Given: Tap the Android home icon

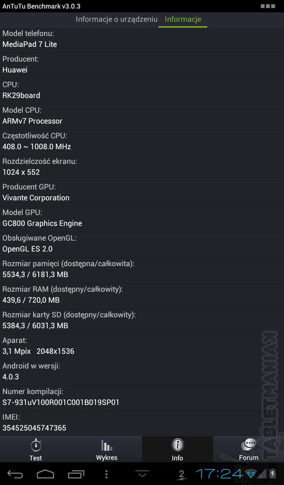Looking at the screenshot, I should tap(45, 474).
